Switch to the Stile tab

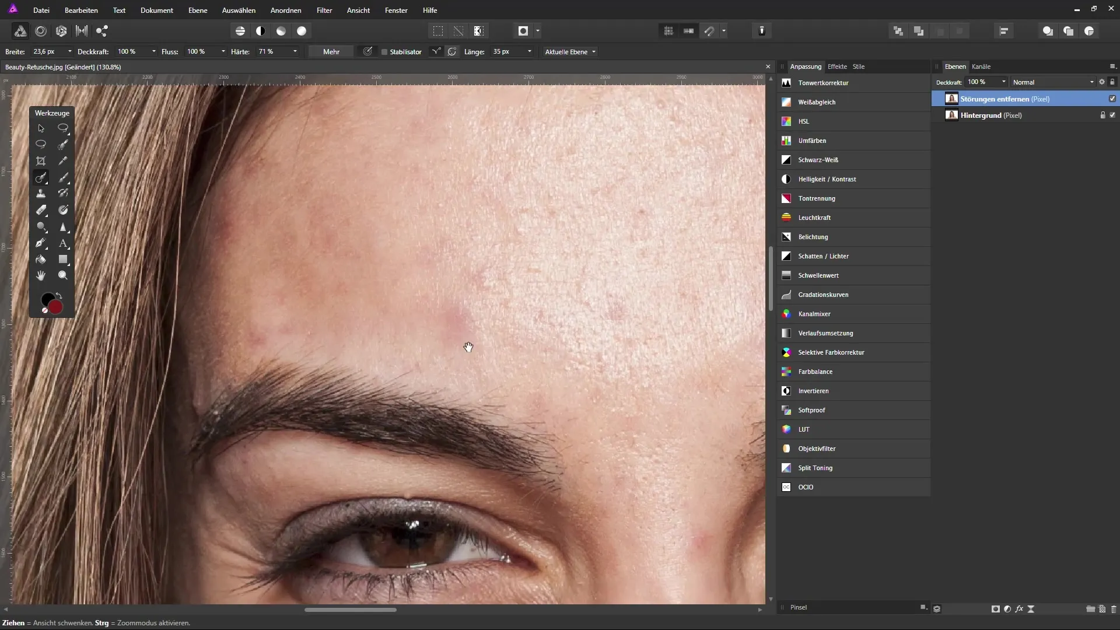(859, 66)
